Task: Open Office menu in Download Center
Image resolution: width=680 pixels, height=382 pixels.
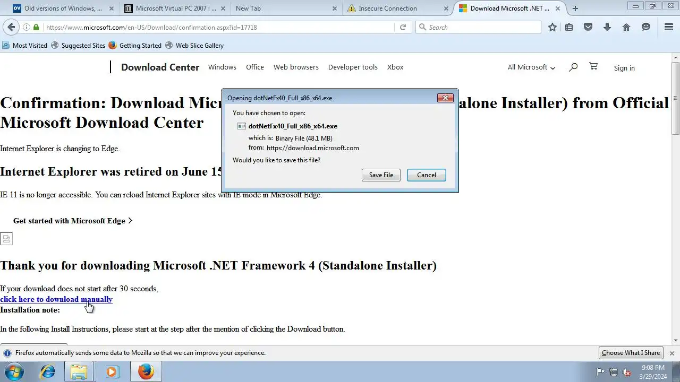Action: [255, 67]
